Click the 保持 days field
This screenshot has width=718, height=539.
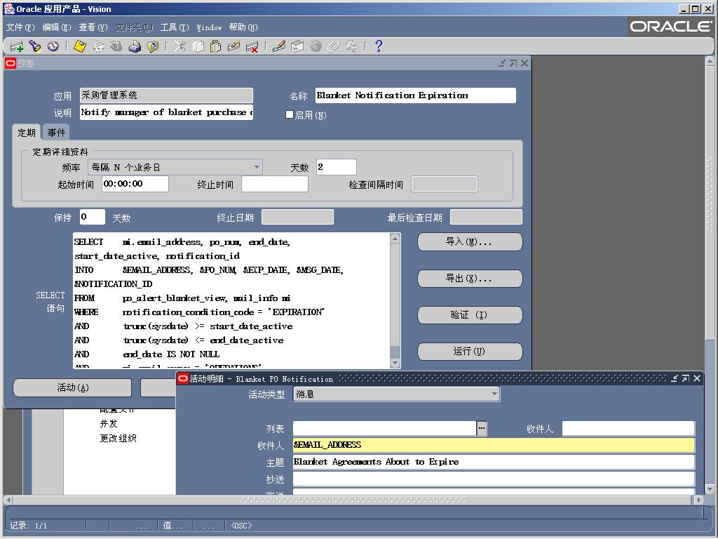[x=93, y=217]
